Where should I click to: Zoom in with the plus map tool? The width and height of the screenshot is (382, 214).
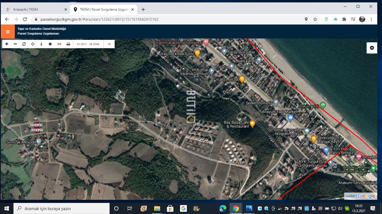coord(7,44)
